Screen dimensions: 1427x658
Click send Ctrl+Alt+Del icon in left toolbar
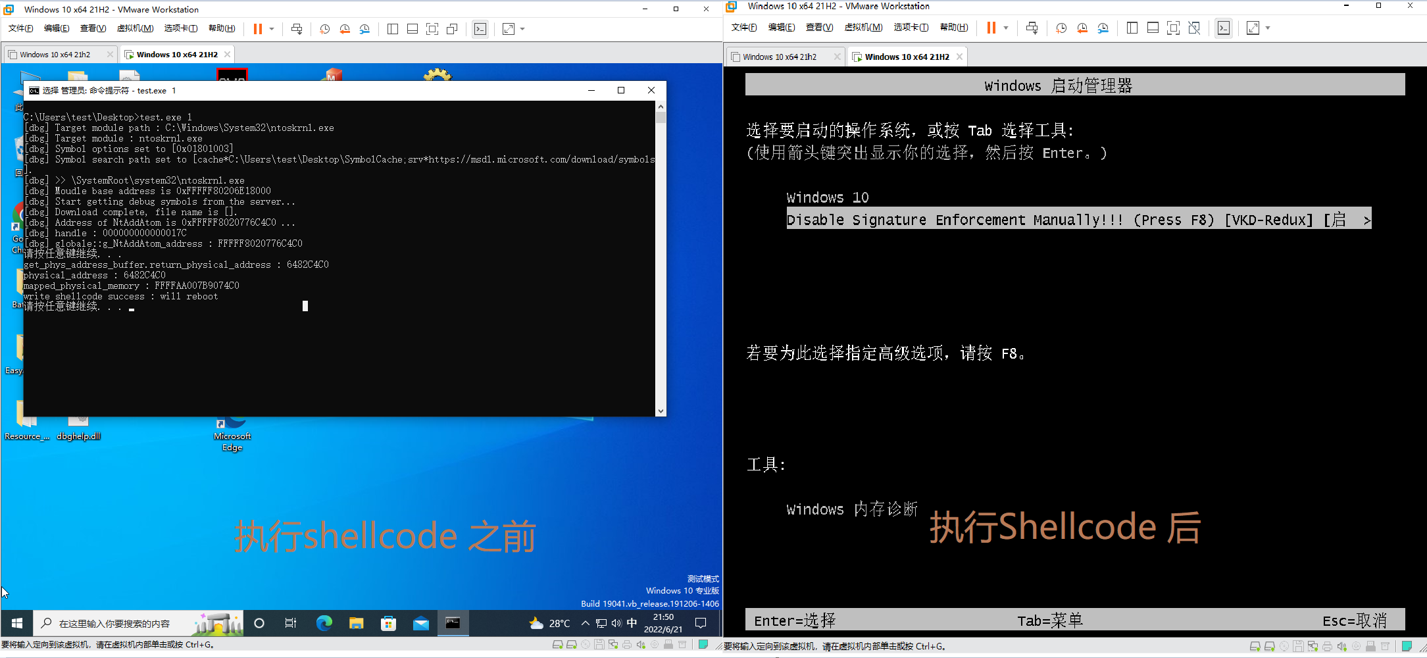297,29
